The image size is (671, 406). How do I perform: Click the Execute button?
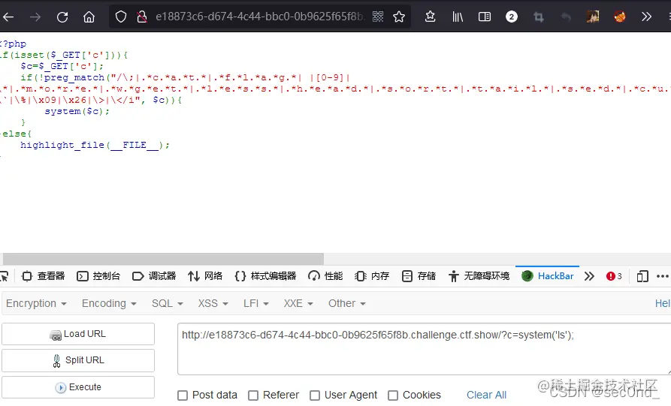coord(78,387)
